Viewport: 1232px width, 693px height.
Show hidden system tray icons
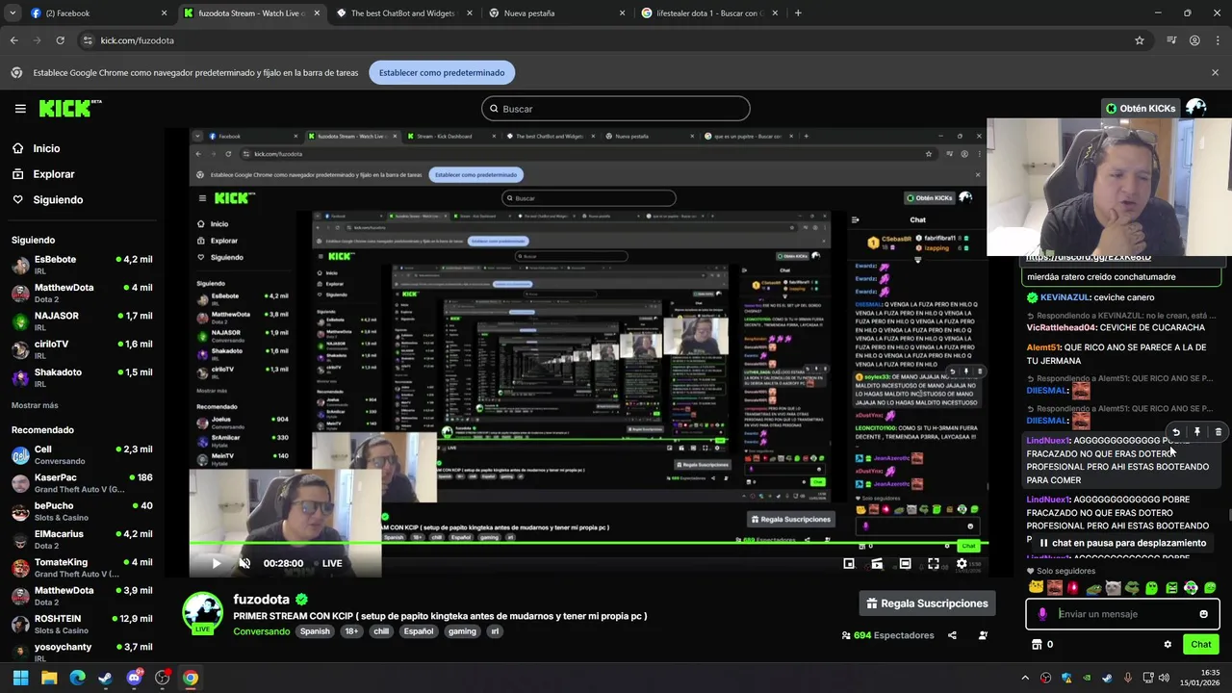pos(1024,678)
